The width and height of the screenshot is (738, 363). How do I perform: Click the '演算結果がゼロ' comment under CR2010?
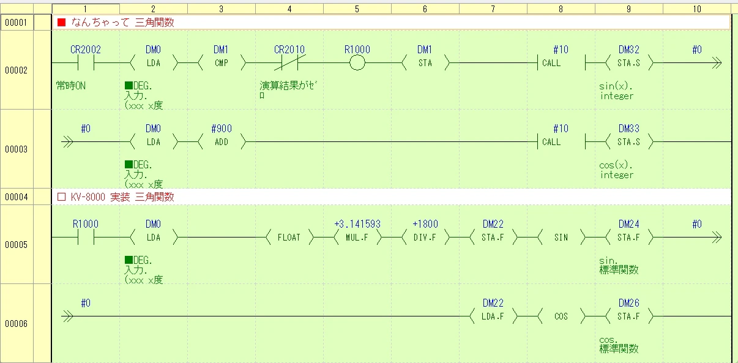click(x=288, y=91)
